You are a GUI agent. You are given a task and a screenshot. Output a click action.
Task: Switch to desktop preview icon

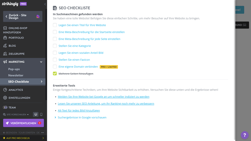(36, 115)
